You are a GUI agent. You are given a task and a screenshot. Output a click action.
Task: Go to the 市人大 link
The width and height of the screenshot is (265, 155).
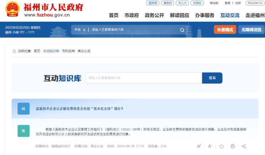[x=182, y=3]
